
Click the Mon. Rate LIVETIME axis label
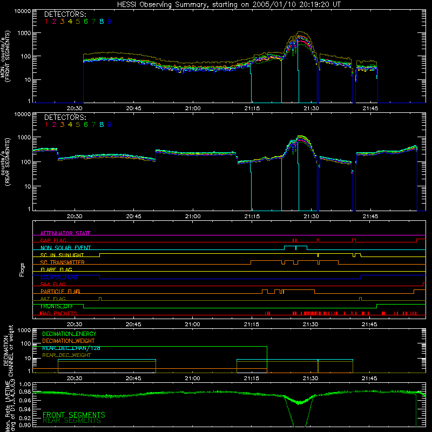(x=8, y=406)
